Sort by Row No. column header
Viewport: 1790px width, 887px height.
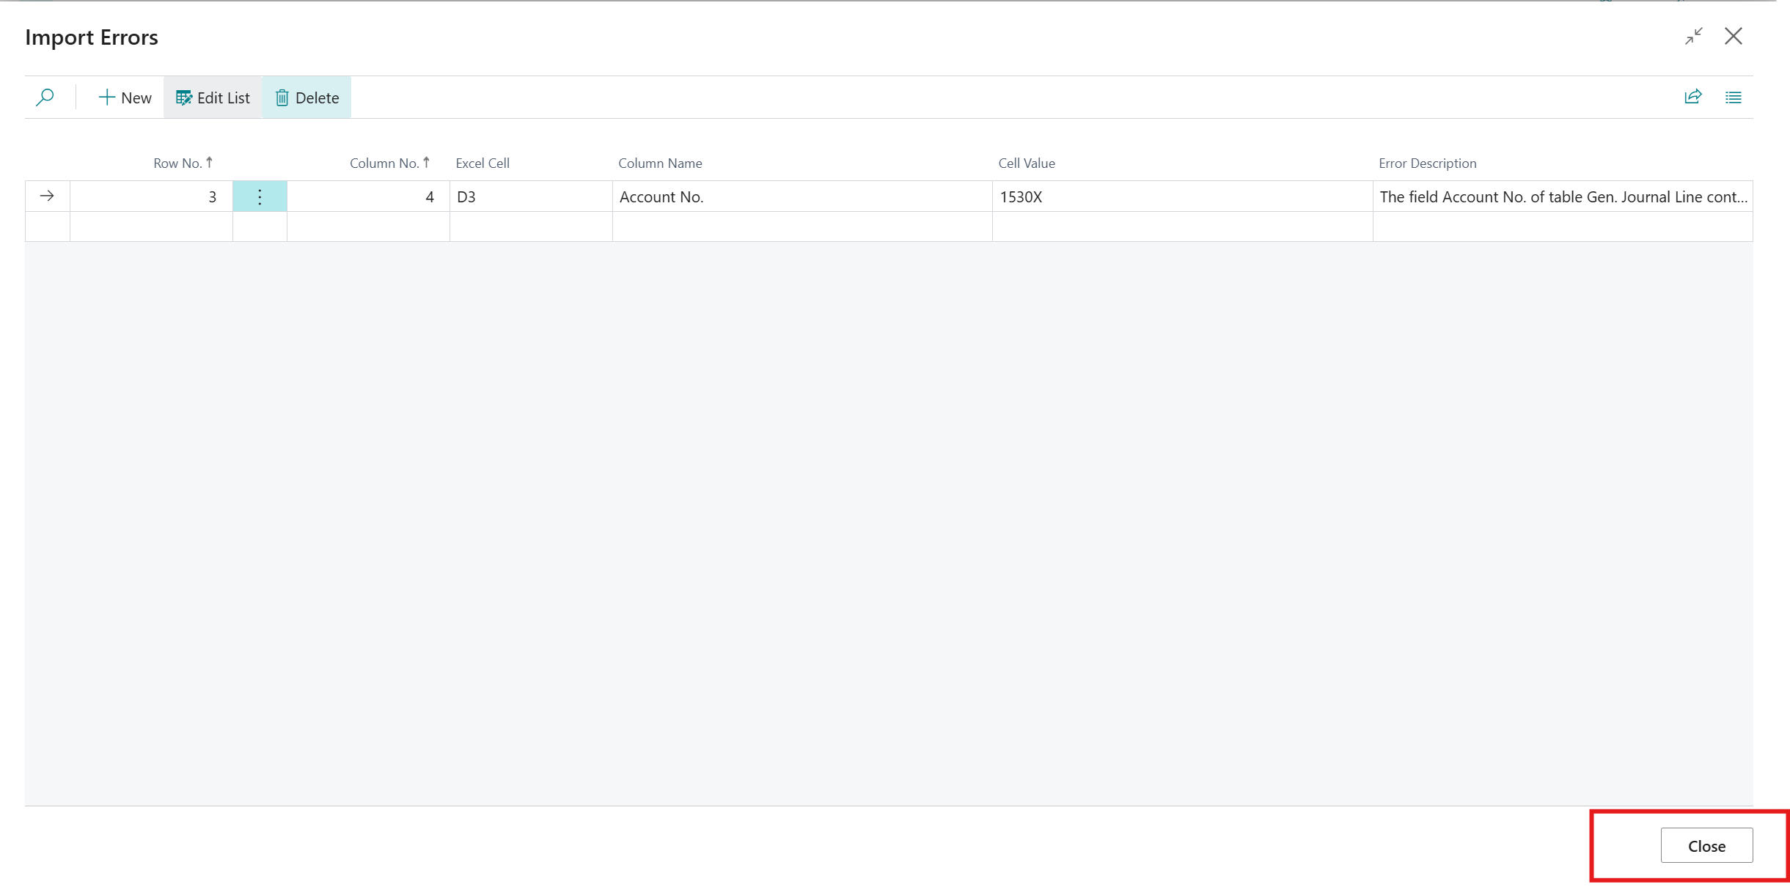(178, 163)
